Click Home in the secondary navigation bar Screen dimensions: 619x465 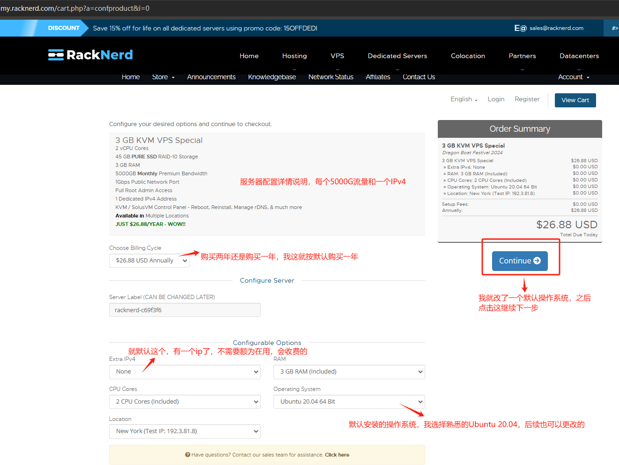coord(131,77)
